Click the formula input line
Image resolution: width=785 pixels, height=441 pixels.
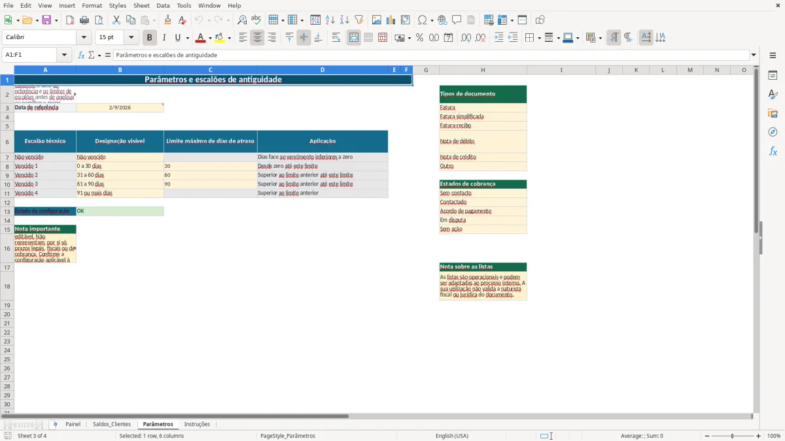(x=431, y=55)
